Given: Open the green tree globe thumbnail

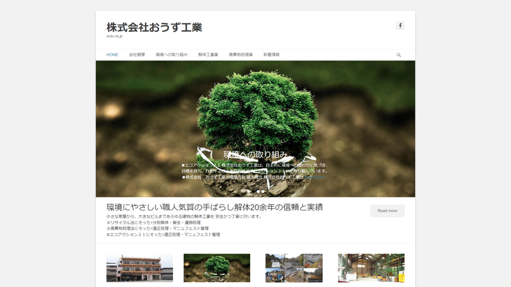Looking at the screenshot, I should coord(217,268).
